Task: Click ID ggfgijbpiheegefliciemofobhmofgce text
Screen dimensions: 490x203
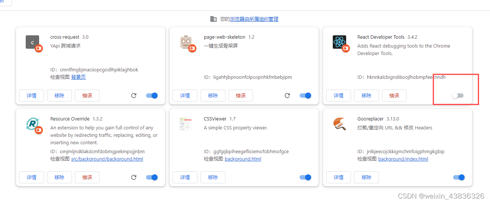Action: (x=246, y=151)
